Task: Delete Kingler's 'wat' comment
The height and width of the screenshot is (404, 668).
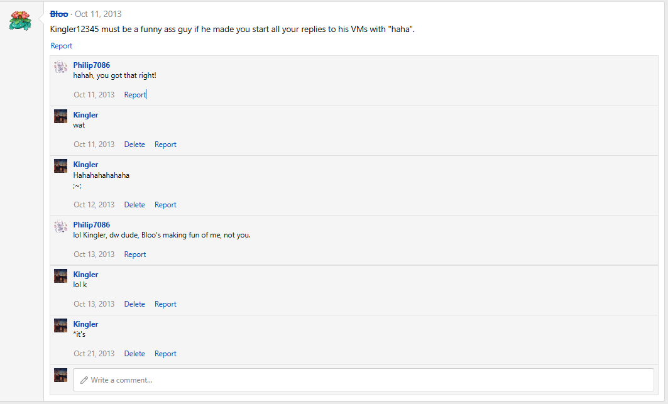Action: [134, 145]
